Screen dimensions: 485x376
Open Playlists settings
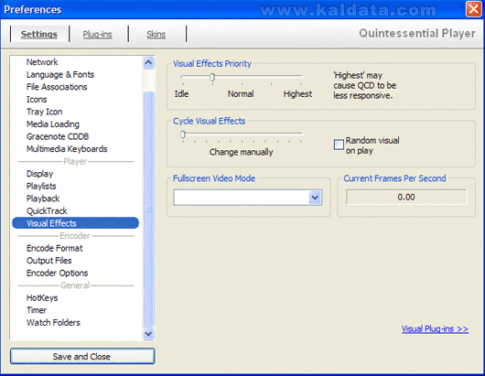click(41, 186)
